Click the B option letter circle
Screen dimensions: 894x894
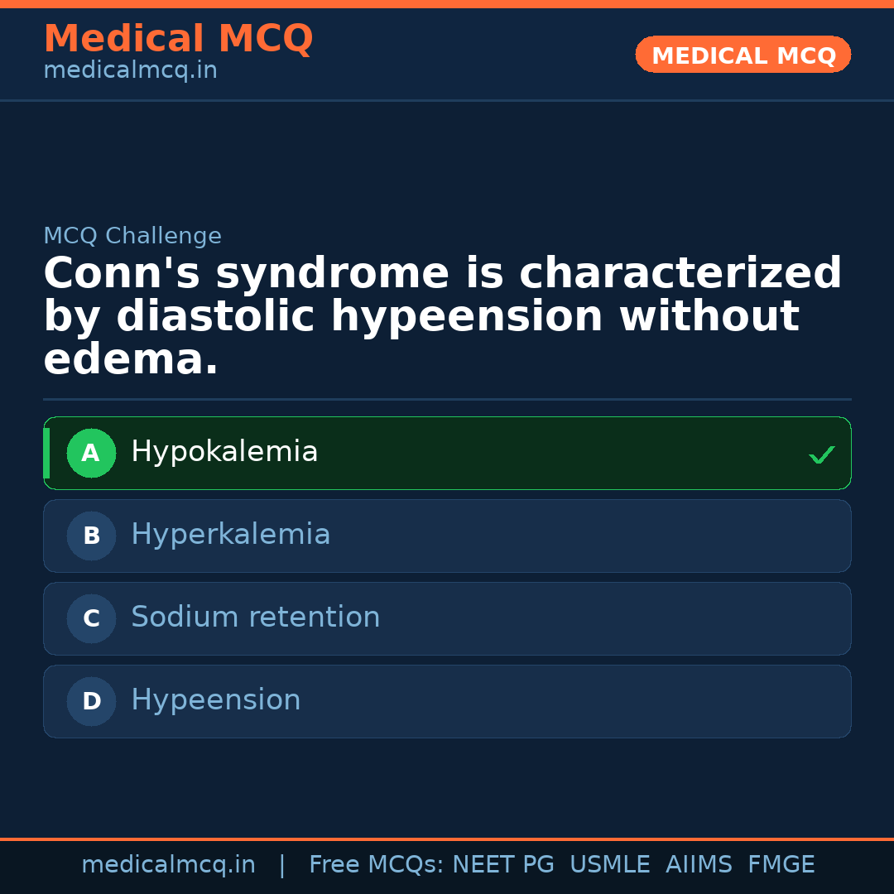[91, 536]
